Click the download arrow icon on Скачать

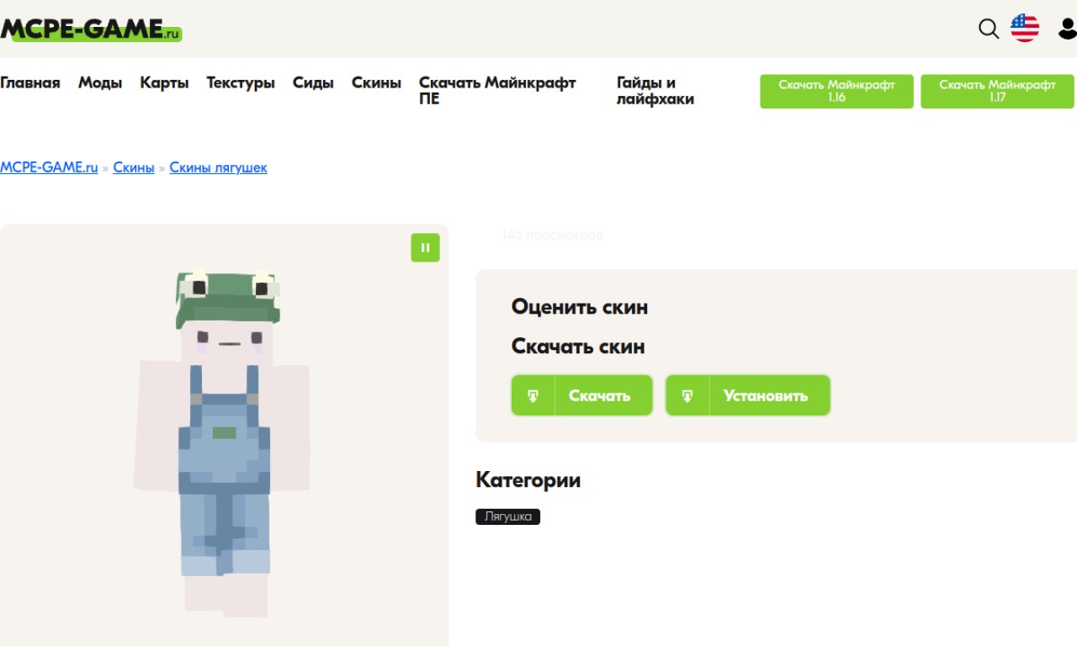point(533,395)
